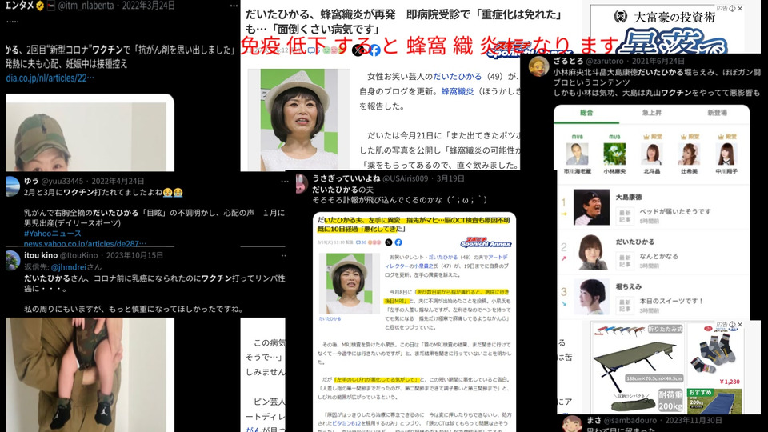Image resolution: width=768 pixels, height=432 pixels.
Task: Click the Sponichi Annex logo in the embedded article
Action: pyautogui.click(x=486, y=242)
